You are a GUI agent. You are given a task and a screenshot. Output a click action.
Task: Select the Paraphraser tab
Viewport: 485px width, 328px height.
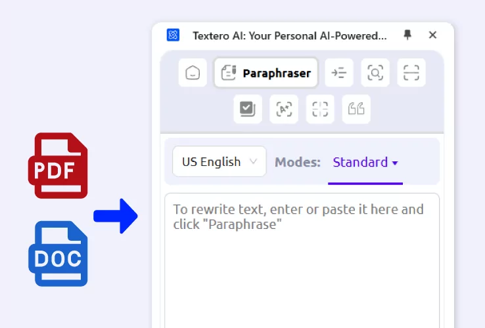pyautogui.click(x=266, y=73)
